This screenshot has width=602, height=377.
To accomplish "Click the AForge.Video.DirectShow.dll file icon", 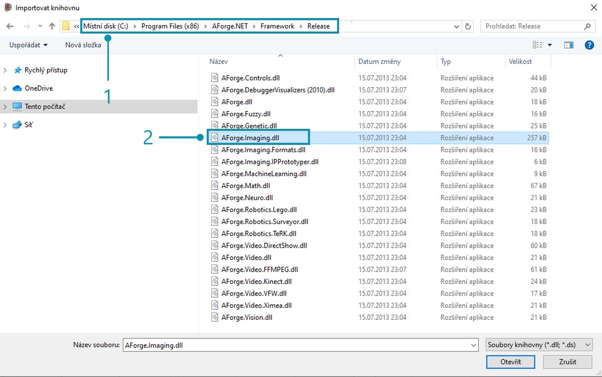I will click(x=215, y=246).
